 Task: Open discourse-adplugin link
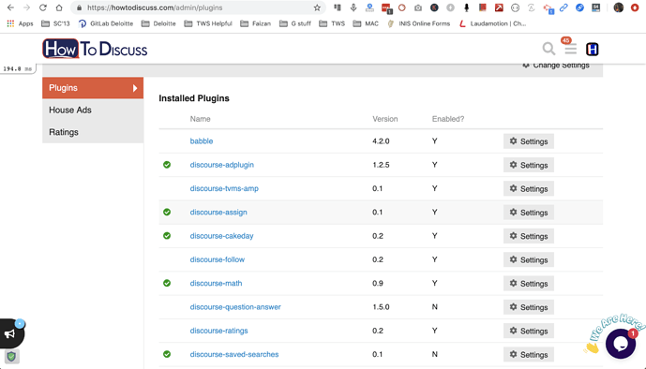[x=221, y=165]
